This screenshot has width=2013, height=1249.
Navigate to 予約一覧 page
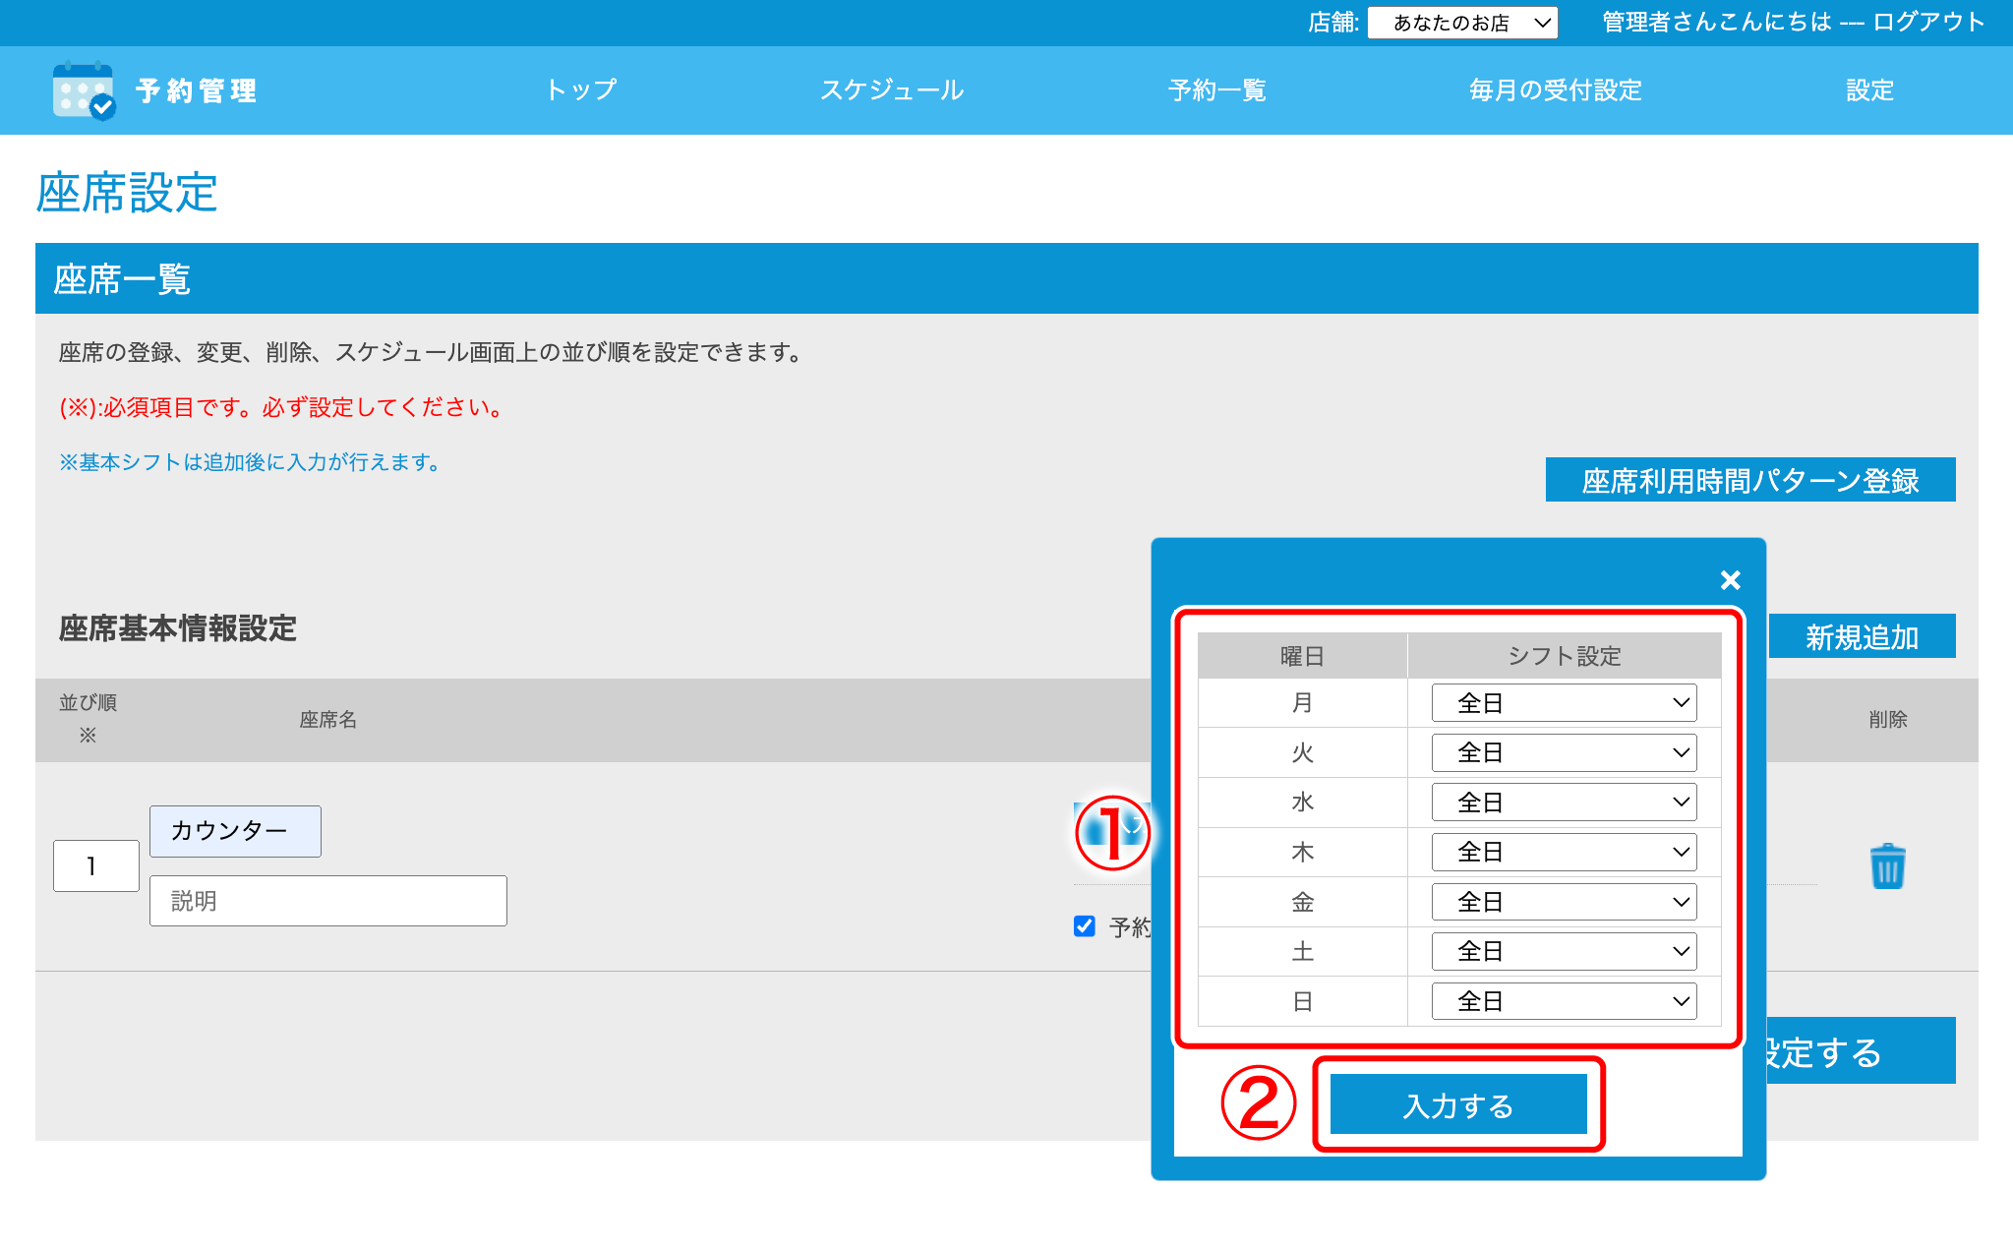(1216, 90)
